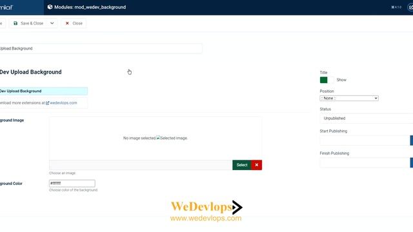Viewport: 413px width, 232px height.
Task: Click the module title input field
Action: pyautogui.click(x=101, y=48)
